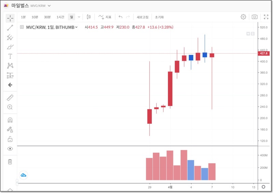273x193 pixels.
Task: Click the blue volume bar at date 4
Action: coord(191,170)
